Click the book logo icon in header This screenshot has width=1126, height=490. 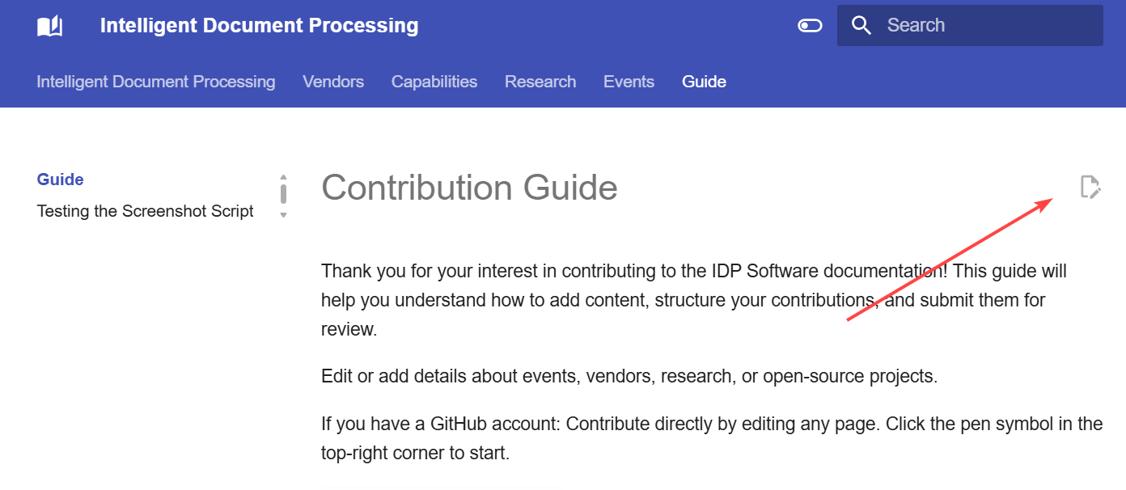pyautogui.click(x=50, y=26)
